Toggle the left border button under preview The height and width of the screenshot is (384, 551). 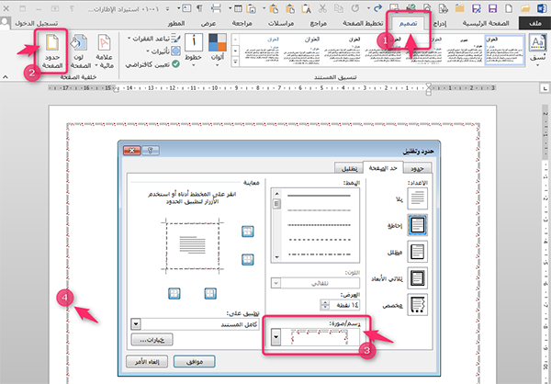174,293
